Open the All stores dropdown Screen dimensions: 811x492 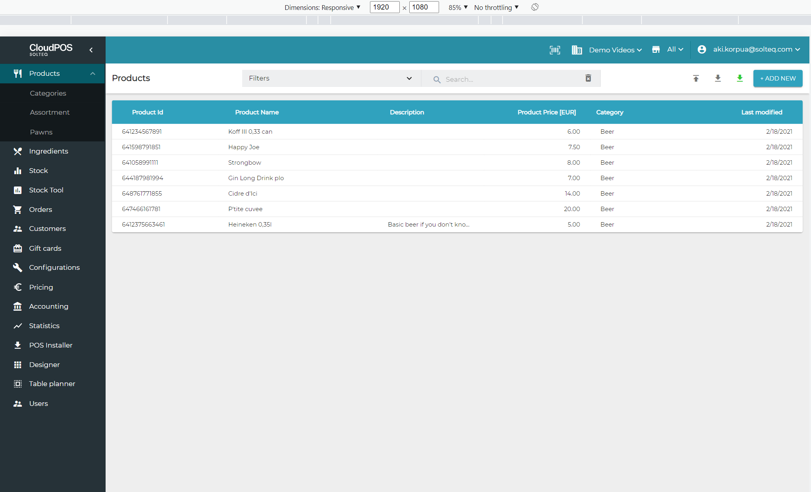pyautogui.click(x=674, y=50)
